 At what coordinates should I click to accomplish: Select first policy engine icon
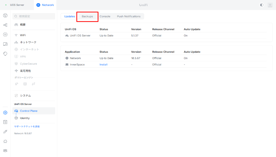click(x=17, y=84)
